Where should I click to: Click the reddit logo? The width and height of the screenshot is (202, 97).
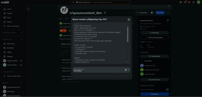tap(5, 2)
